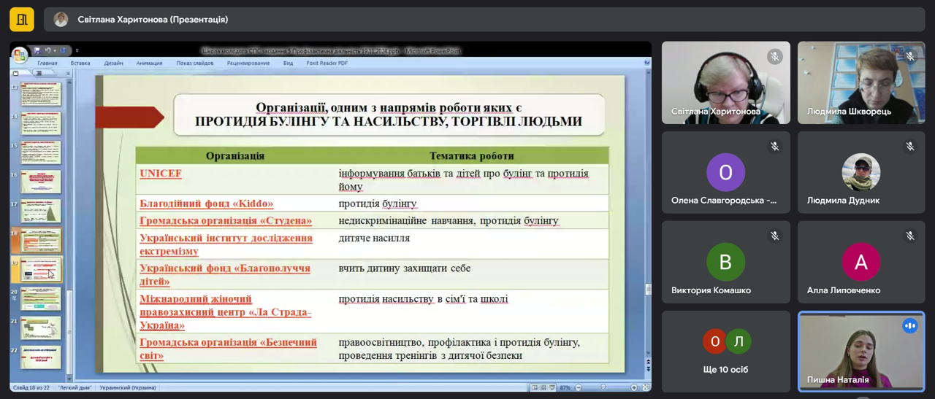The height and width of the screenshot is (399, 935).
Task: Click the "Легкий дым" theme name in status bar
Action: point(75,387)
